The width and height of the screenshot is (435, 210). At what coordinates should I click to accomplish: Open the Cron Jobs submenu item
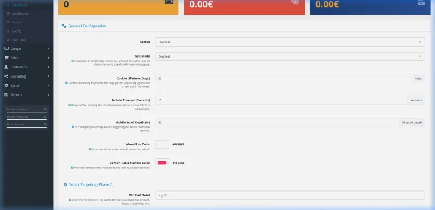click(x=18, y=40)
